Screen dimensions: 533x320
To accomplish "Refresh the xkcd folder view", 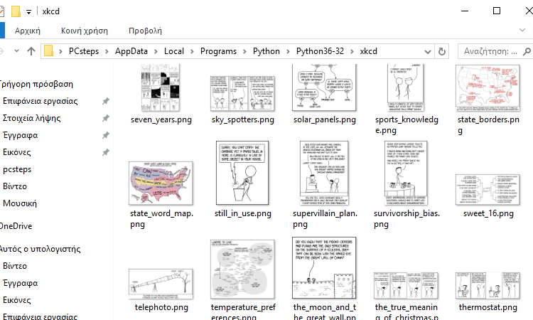I will tap(442, 52).
